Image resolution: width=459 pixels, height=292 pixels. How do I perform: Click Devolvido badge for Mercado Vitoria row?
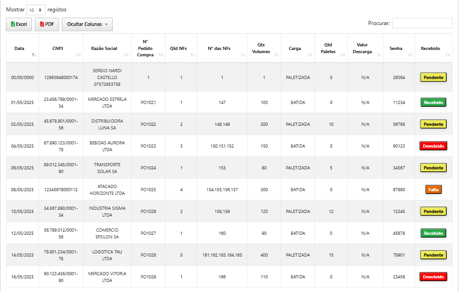click(433, 277)
